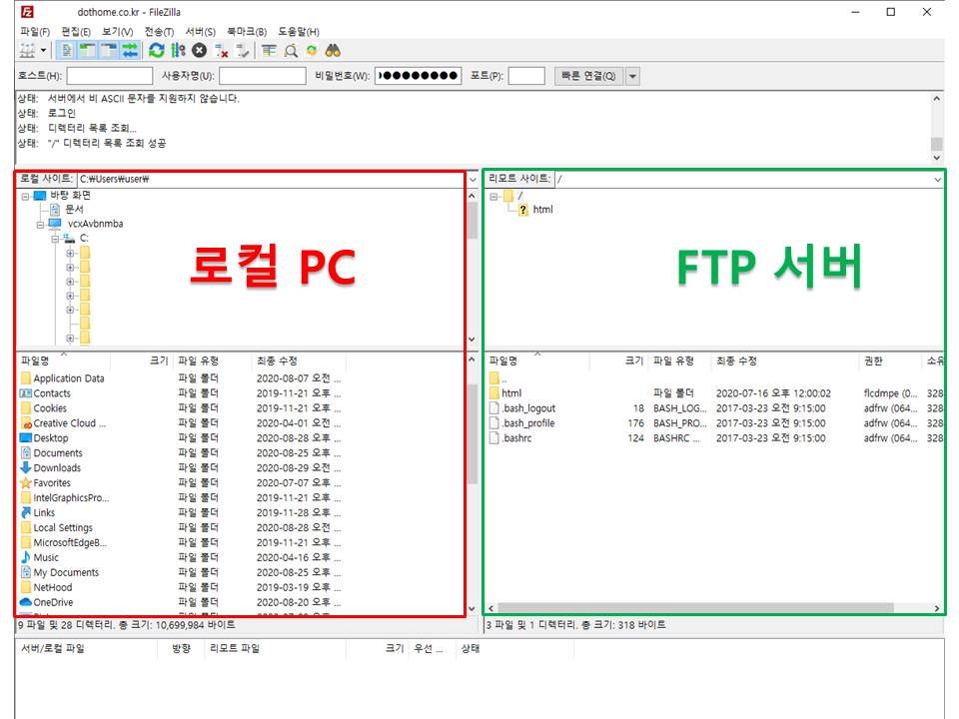Toggle directory comparison icon
This screenshot has height=719, width=959.
(x=291, y=51)
